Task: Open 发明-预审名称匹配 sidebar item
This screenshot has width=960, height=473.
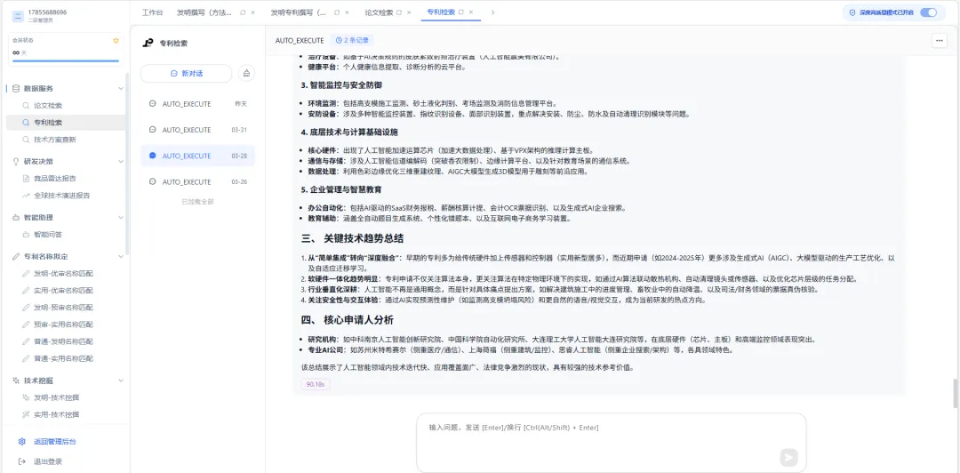Action: pos(64,307)
